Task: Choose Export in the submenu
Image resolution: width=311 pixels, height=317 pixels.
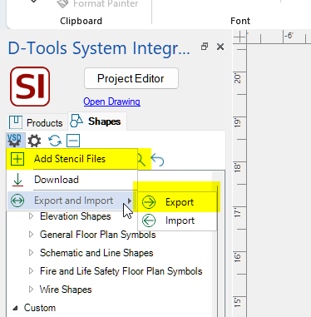Action: (177, 202)
